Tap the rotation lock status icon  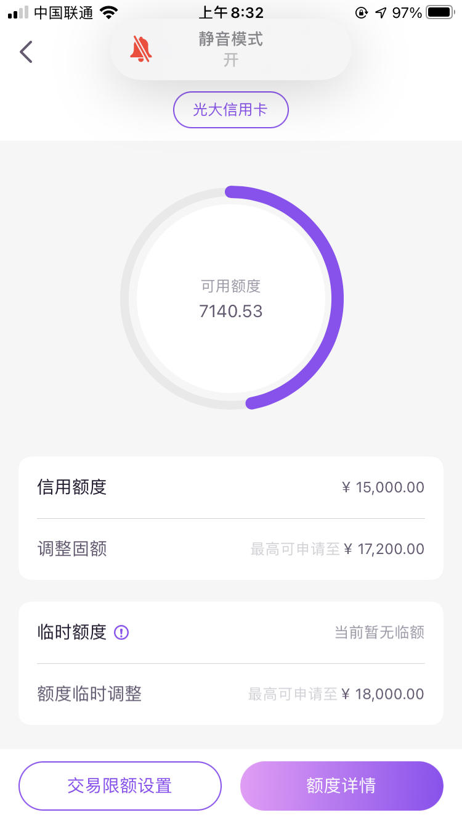[362, 12]
